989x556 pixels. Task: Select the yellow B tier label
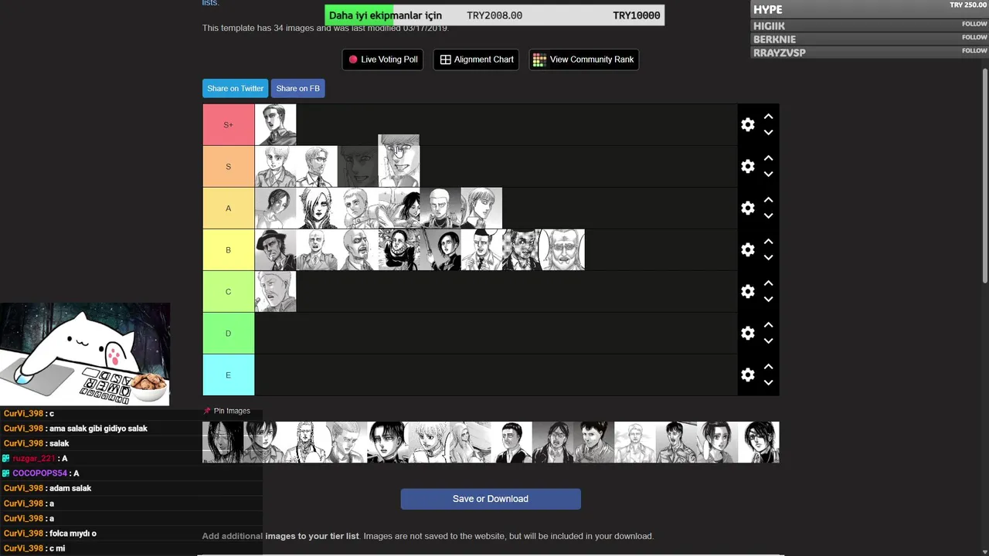point(228,249)
